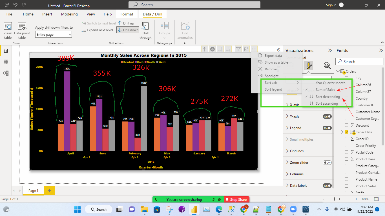Check the Customer Name field checkbox
385x216 pixels.
347,112
